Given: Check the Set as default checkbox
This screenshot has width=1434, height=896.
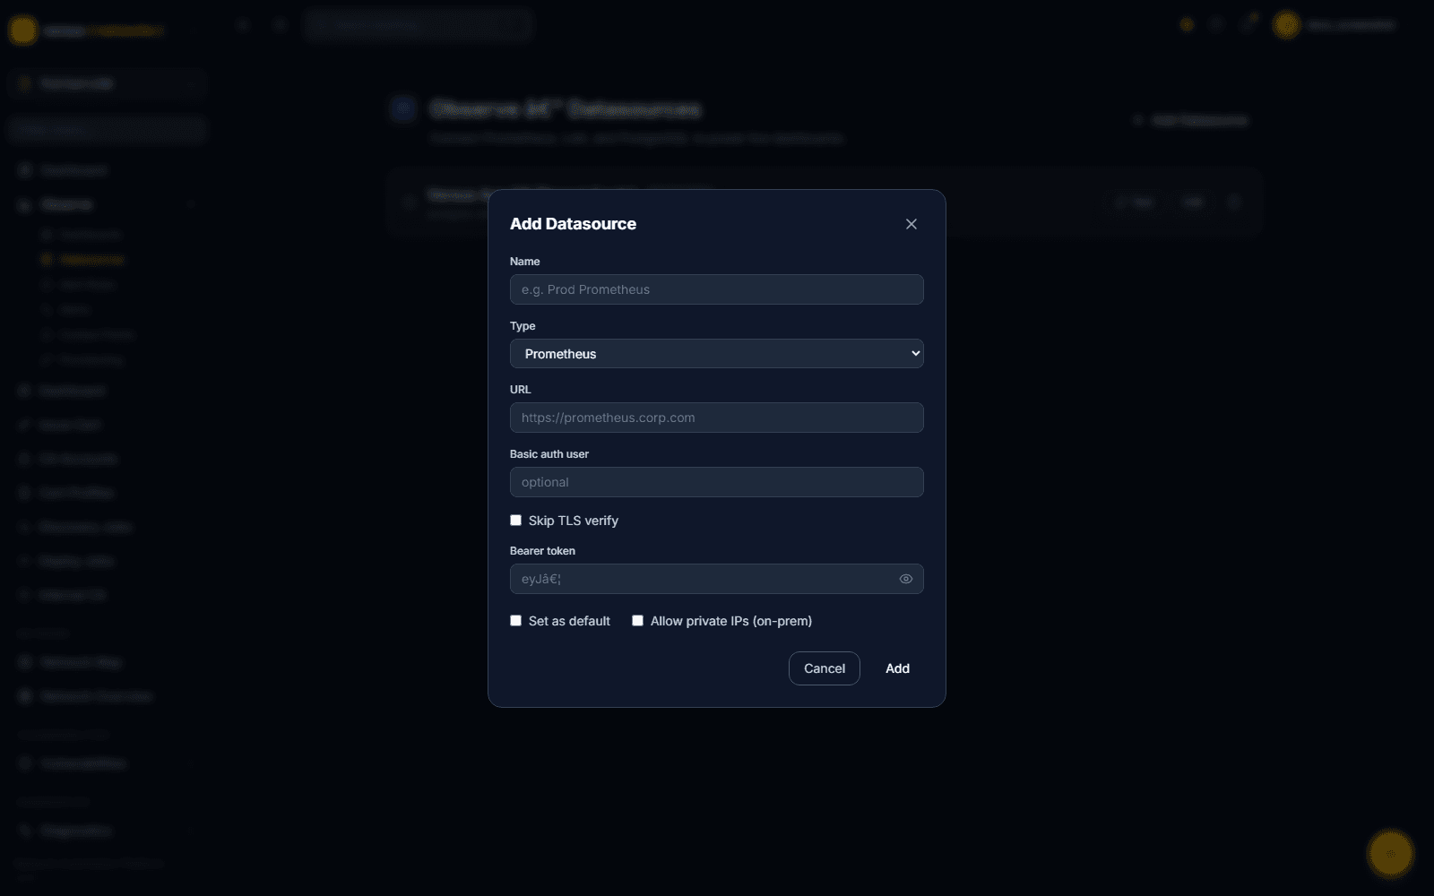Looking at the screenshot, I should point(515,620).
